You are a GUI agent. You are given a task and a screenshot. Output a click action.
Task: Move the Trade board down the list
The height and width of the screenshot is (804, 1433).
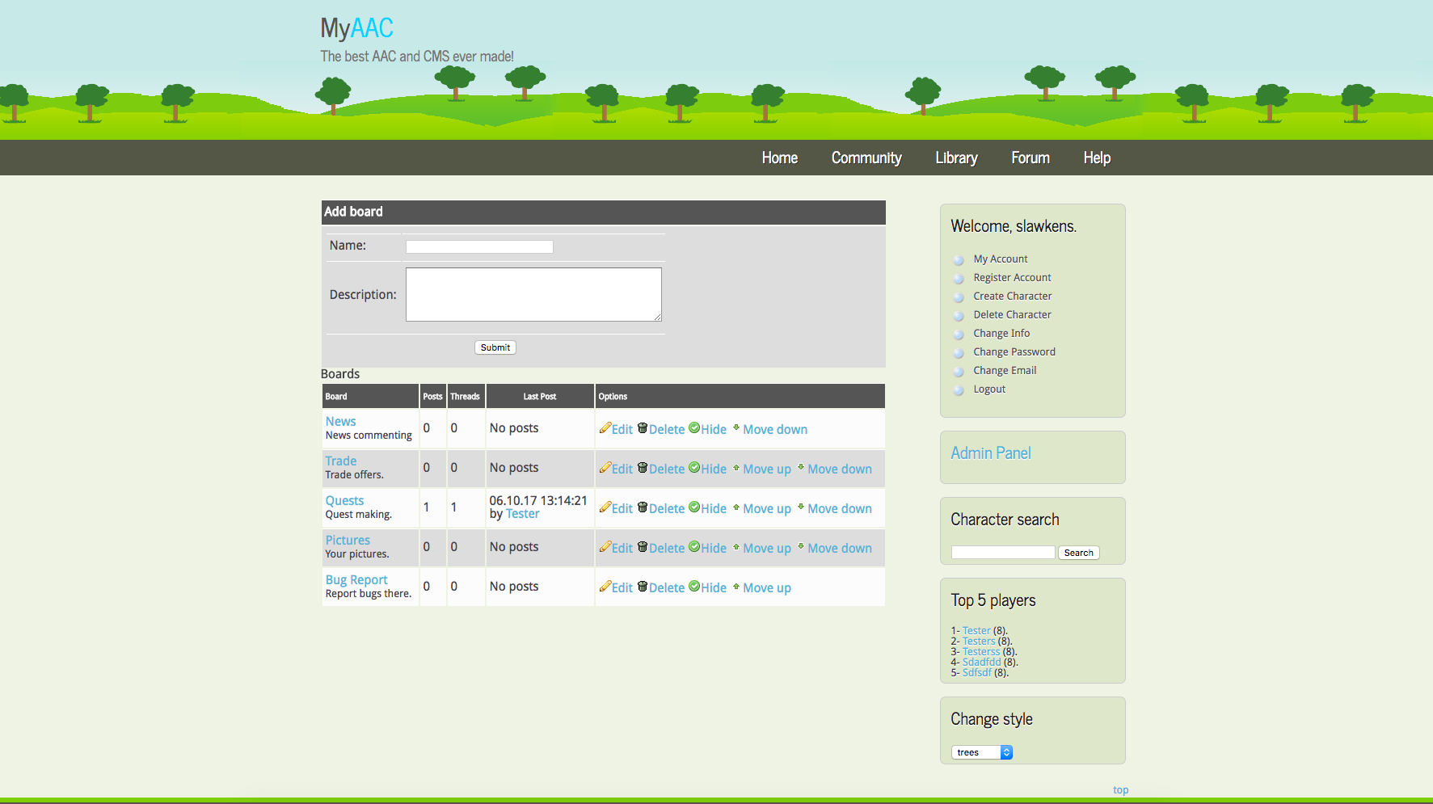(x=840, y=469)
